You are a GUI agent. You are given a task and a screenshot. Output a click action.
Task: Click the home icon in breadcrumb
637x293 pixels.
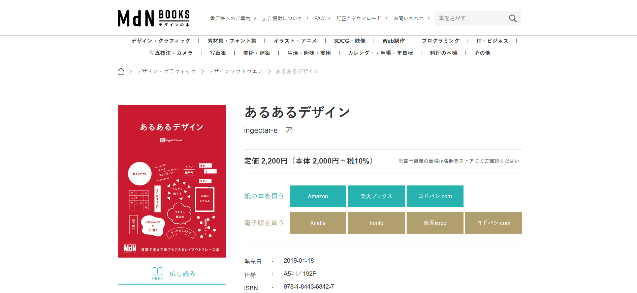coord(121,71)
